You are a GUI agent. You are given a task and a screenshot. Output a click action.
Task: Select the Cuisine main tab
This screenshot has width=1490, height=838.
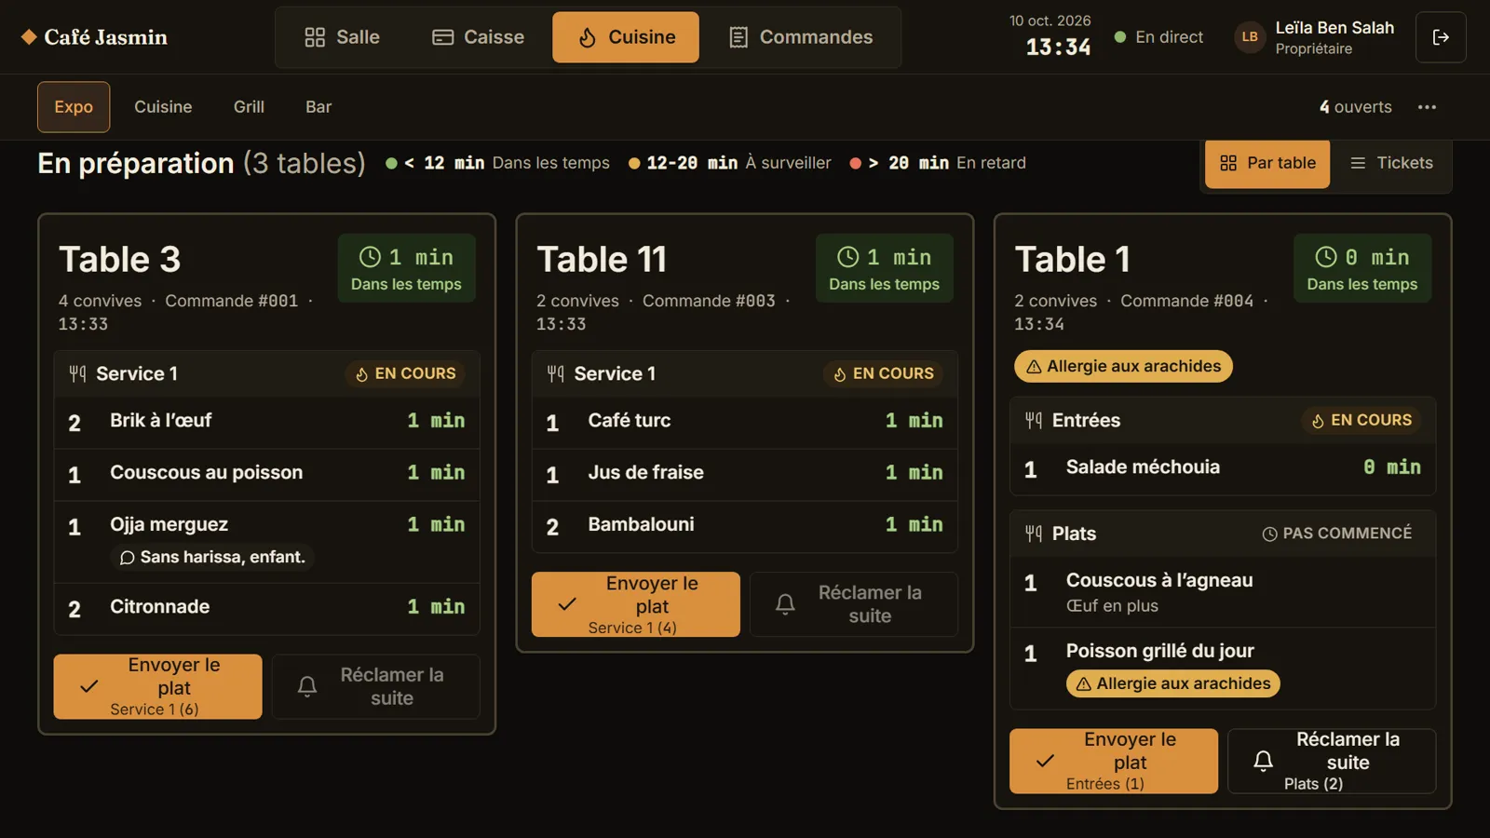pos(626,37)
